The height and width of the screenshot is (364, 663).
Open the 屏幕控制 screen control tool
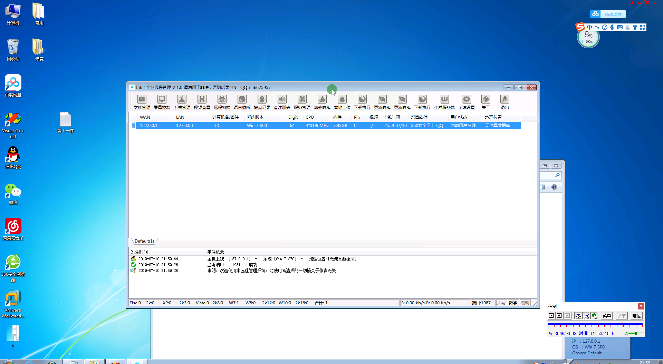tap(162, 102)
